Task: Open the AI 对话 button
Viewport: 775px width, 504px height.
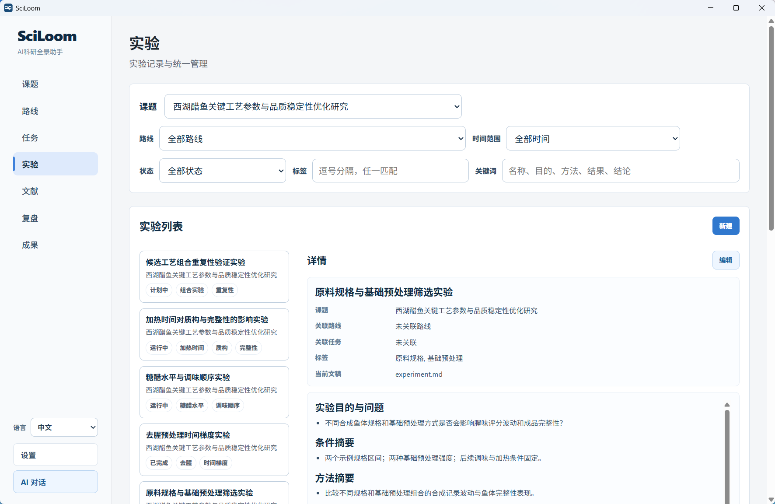Action: click(56, 482)
